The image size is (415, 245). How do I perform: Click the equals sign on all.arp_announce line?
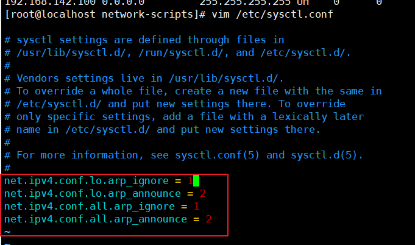[196, 219]
